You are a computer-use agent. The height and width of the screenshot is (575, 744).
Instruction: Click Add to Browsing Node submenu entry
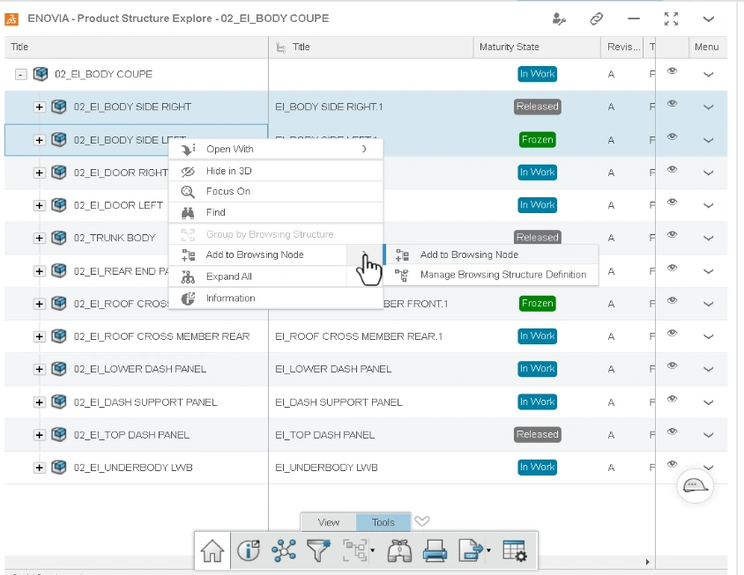tap(491, 255)
